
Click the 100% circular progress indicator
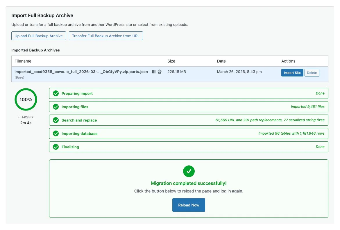tap(26, 99)
